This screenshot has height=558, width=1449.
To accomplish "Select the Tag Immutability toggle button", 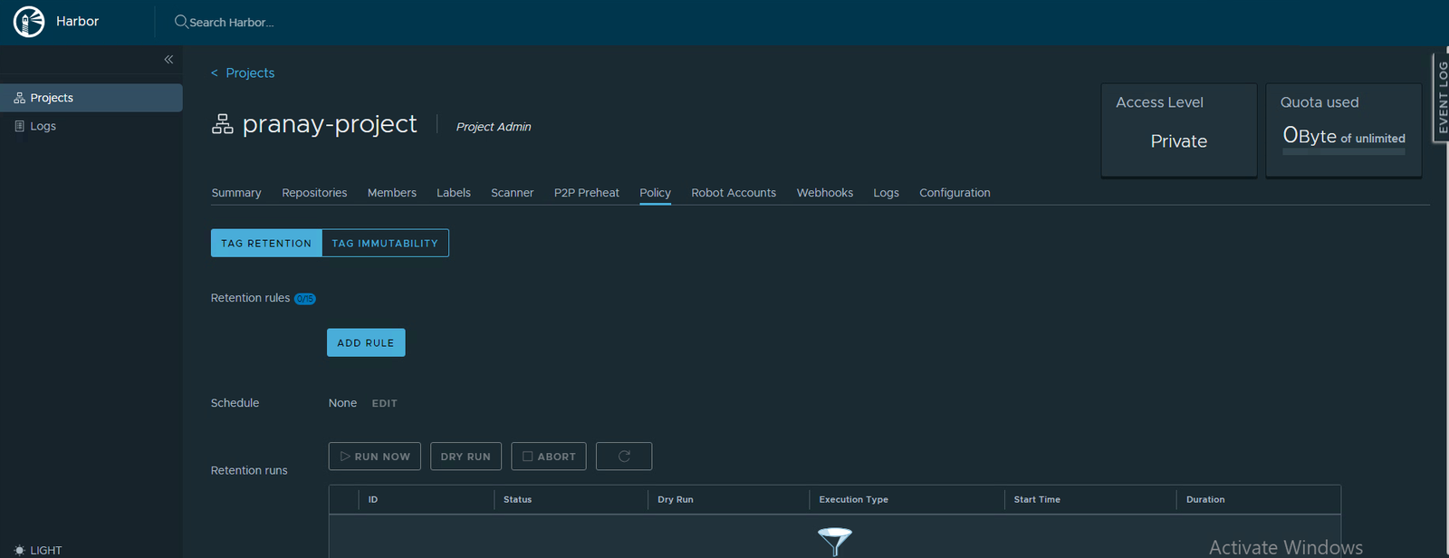I will click(385, 243).
